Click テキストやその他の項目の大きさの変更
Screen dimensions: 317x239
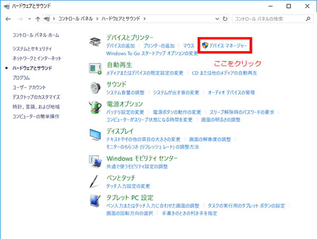pos(143,139)
